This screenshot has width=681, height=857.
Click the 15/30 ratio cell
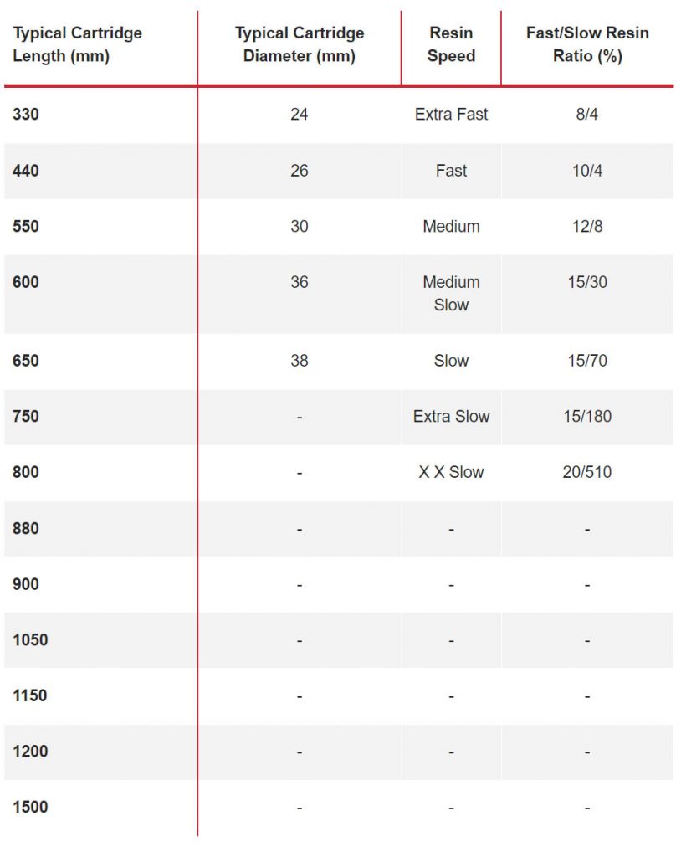point(587,283)
